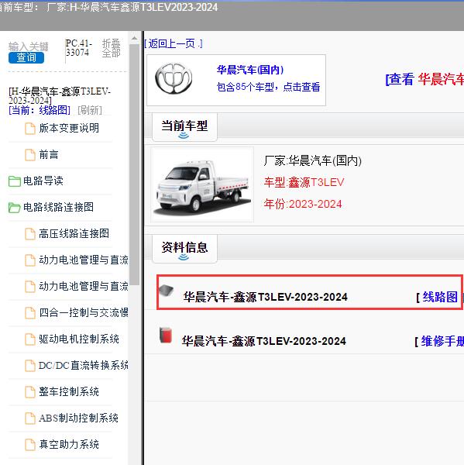Click the Brilliance brand logo
The height and width of the screenshot is (465, 464).
point(174,78)
